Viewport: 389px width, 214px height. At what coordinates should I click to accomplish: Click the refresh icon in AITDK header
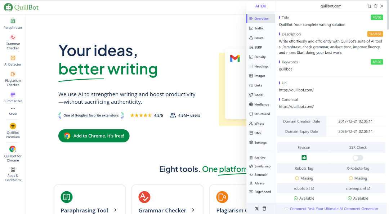pyautogui.click(x=376, y=6)
